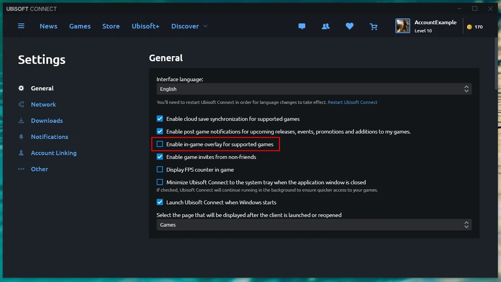501x282 pixels.
Task: Maximize the Ubisoft Connect window
Action: tap(475, 8)
